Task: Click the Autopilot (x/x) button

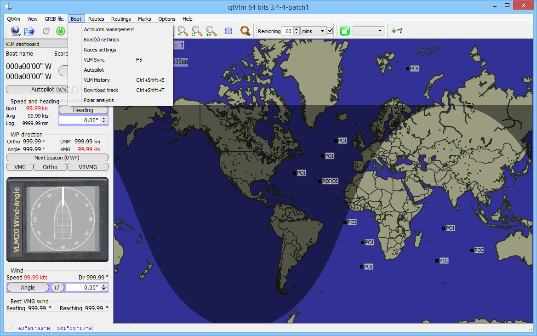Action: 37,89
